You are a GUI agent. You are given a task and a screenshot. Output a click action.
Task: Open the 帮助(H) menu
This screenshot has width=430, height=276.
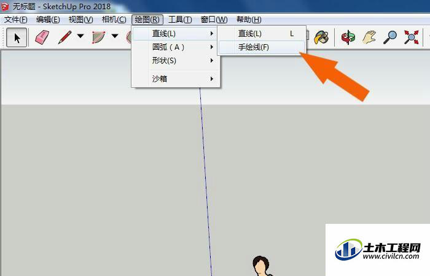pyautogui.click(x=249, y=20)
